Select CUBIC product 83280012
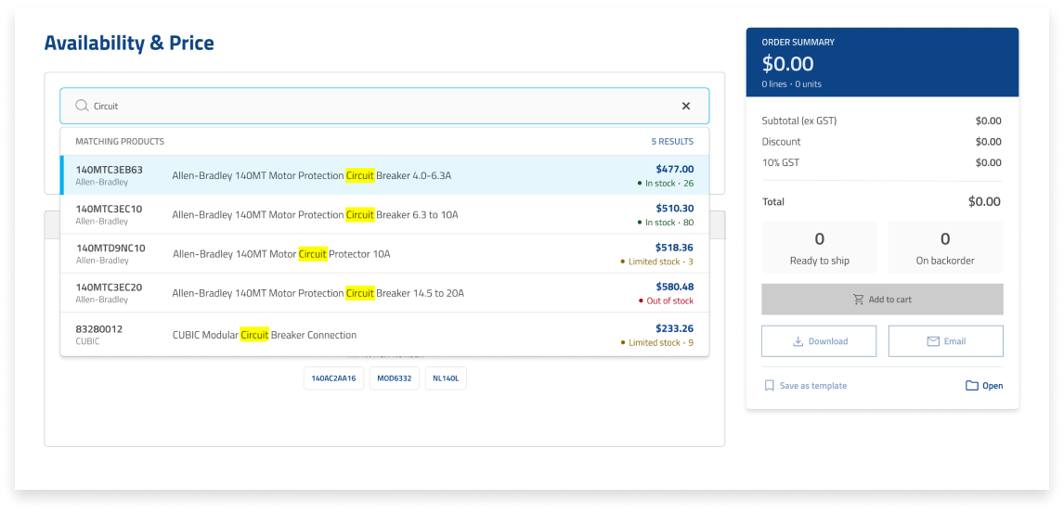Screen dimensions: 1064x512 point(384,335)
